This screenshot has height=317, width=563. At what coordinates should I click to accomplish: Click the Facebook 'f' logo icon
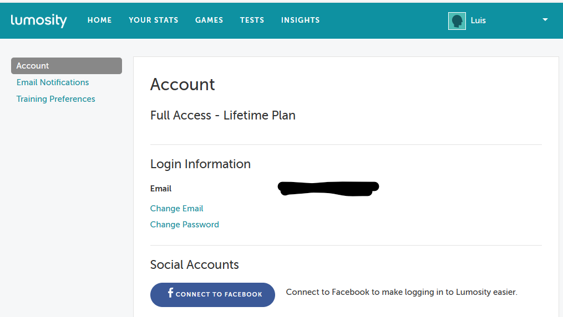171,293
